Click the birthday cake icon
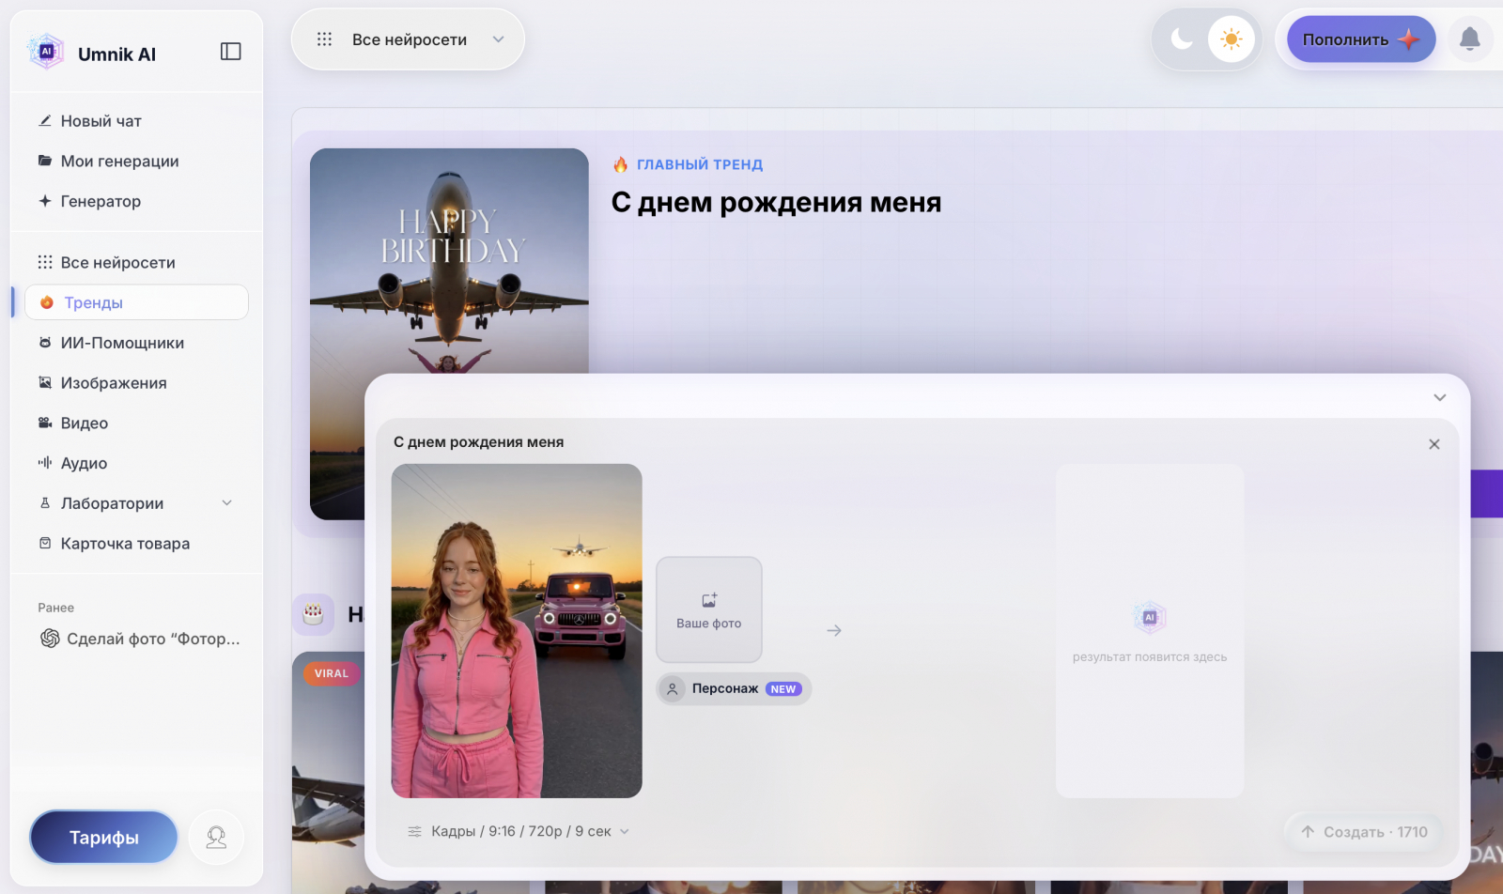 tap(314, 615)
